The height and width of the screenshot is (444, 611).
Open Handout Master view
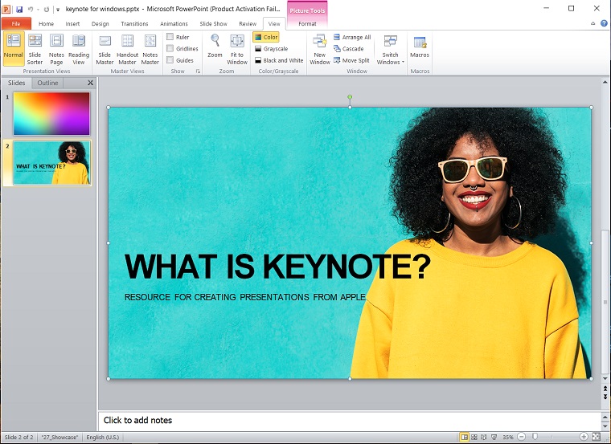127,50
